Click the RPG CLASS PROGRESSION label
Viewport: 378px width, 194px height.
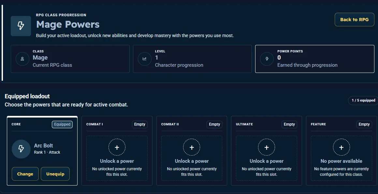(61, 15)
